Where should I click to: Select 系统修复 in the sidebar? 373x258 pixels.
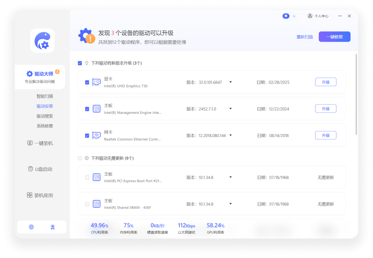[x=45, y=126]
